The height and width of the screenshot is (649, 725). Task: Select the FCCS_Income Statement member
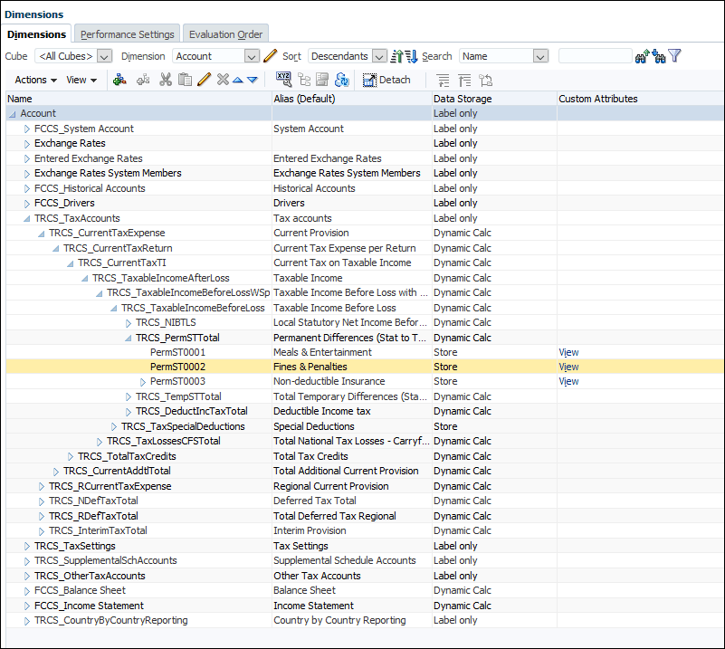[x=89, y=606]
